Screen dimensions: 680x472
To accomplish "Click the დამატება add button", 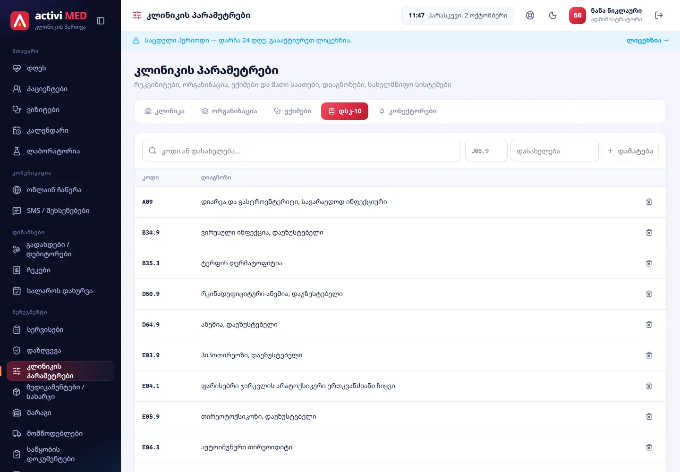I will [x=630, y=151].
